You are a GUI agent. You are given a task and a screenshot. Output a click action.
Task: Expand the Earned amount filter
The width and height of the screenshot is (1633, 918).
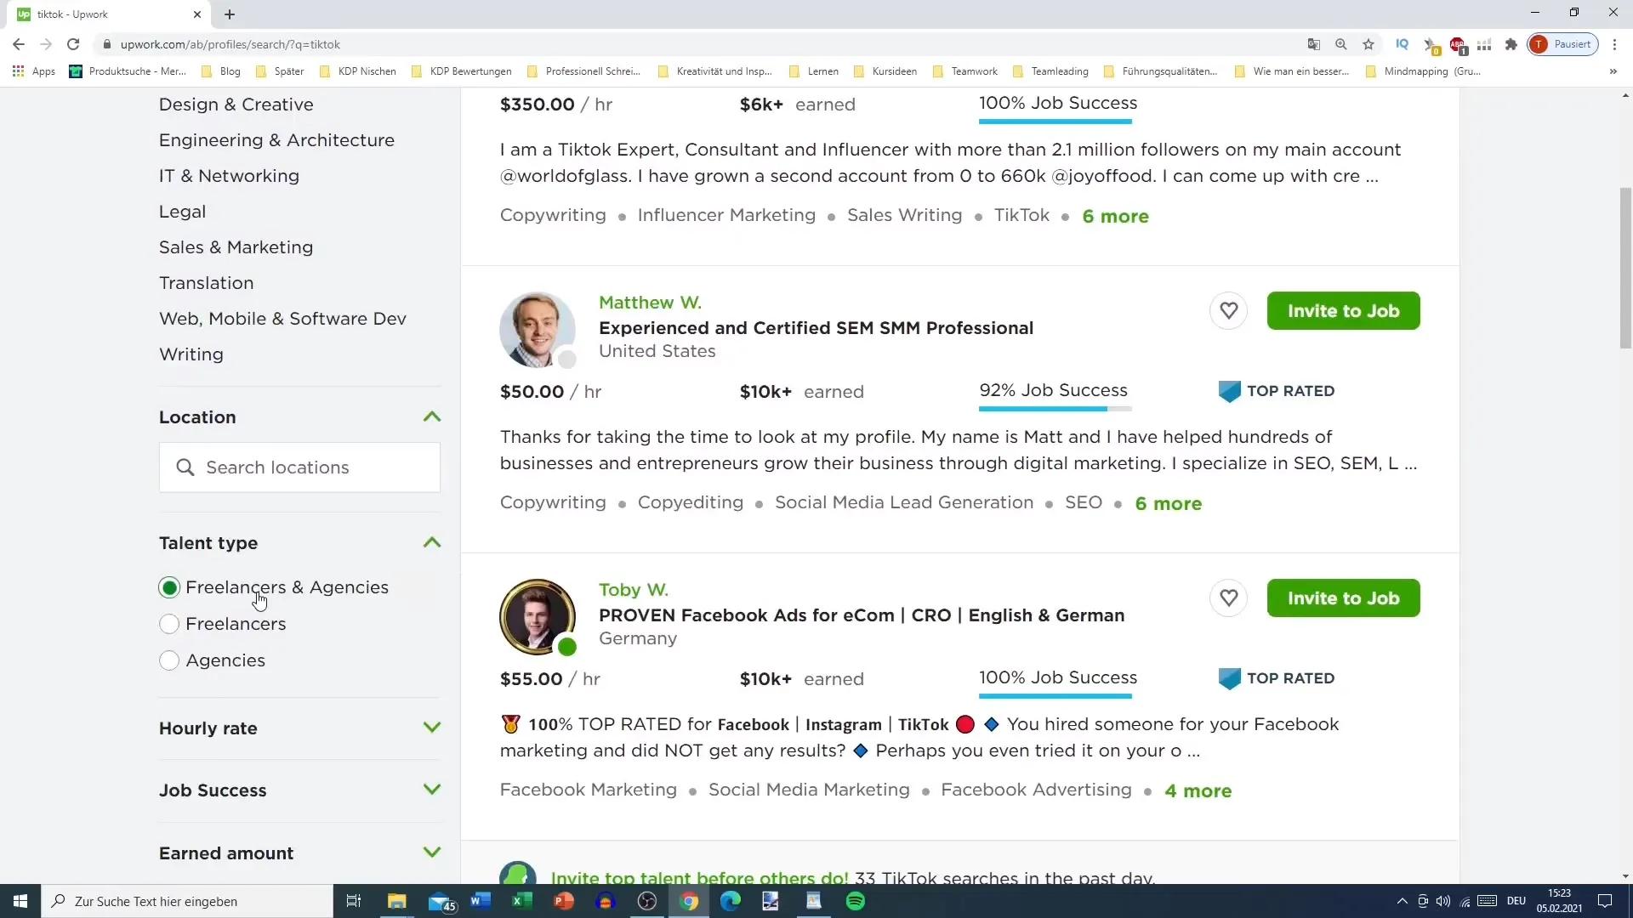(432, 853)
